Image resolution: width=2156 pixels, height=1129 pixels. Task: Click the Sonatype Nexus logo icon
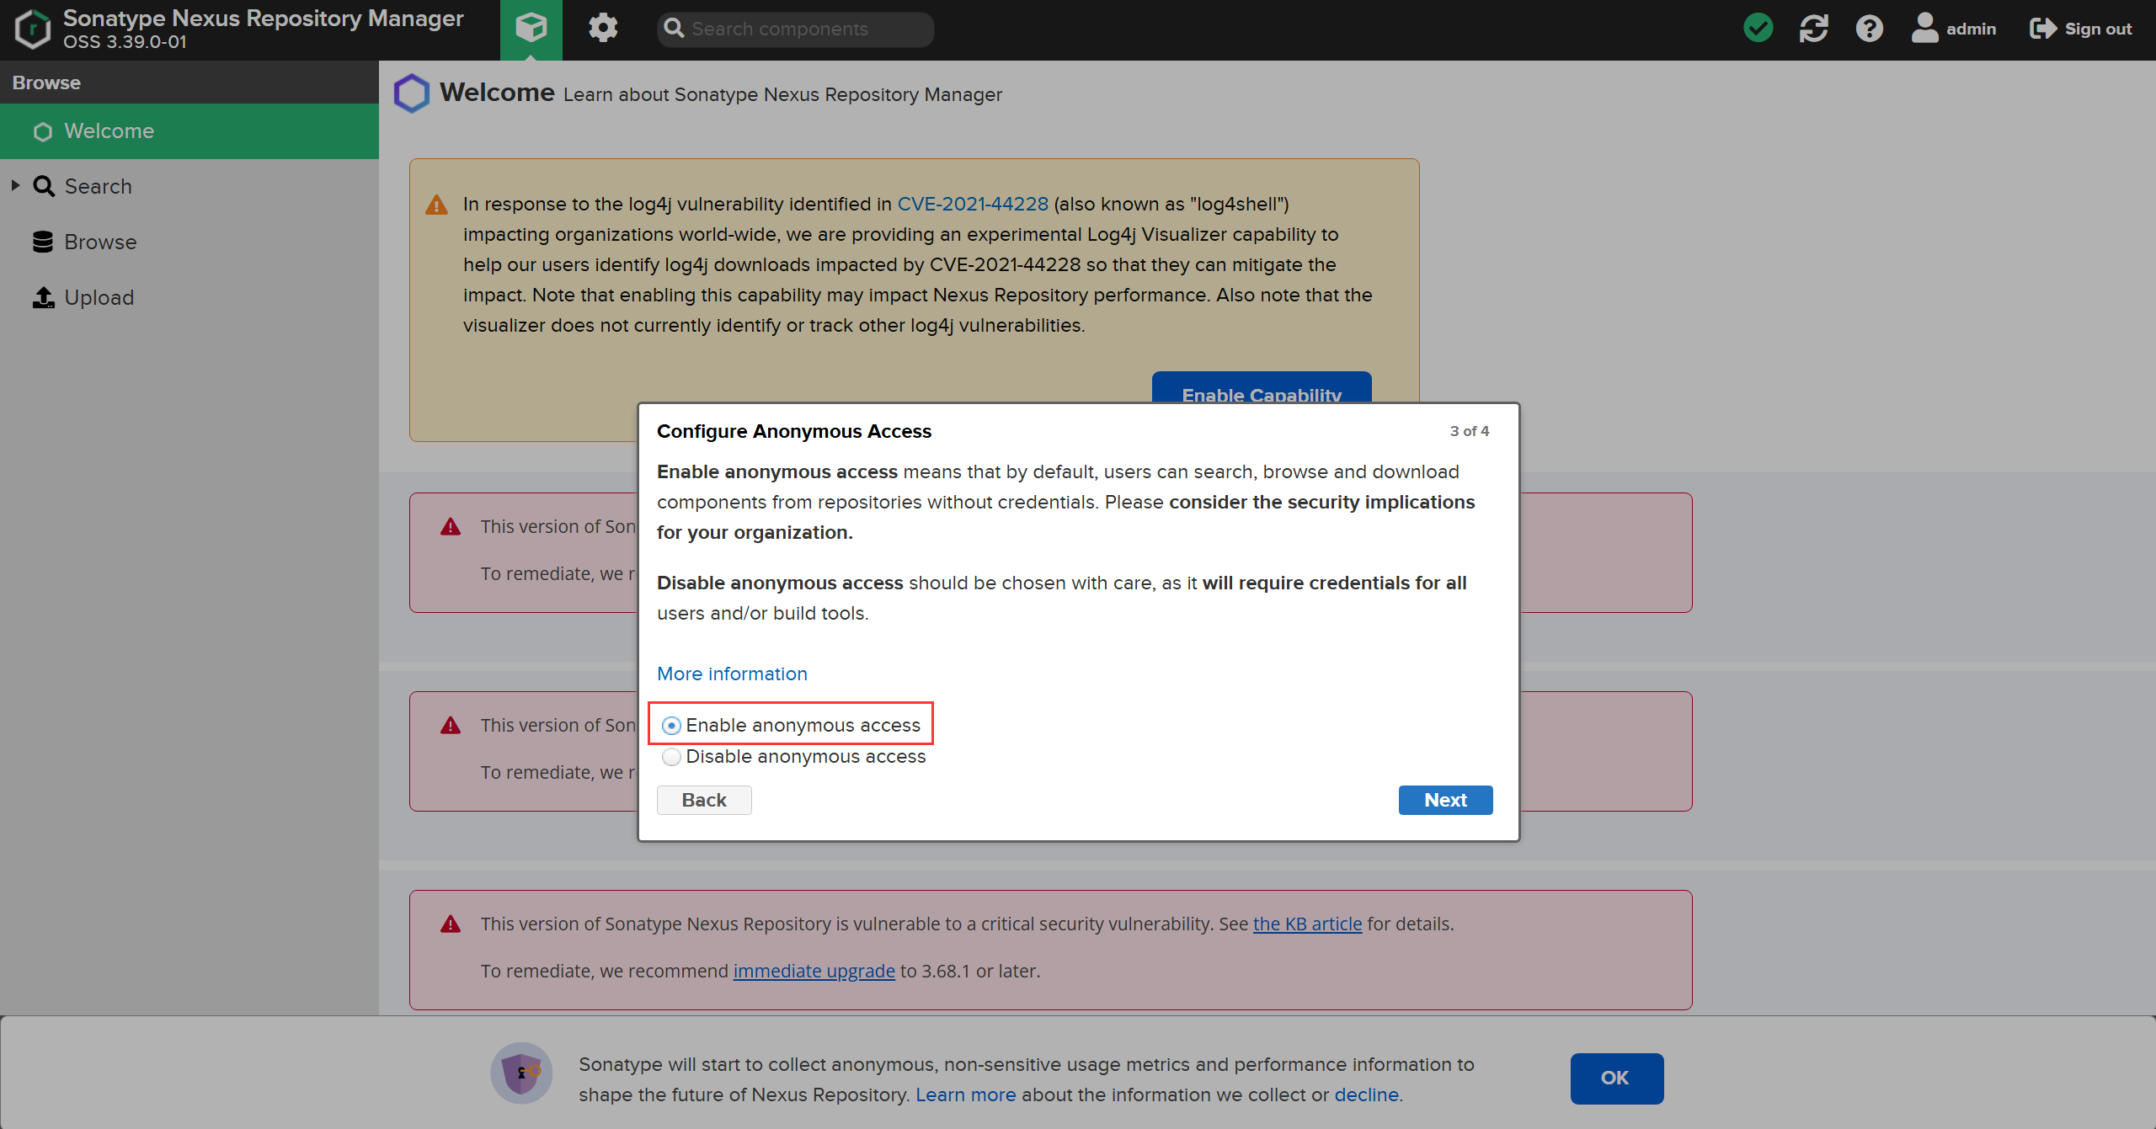point(32,29)
